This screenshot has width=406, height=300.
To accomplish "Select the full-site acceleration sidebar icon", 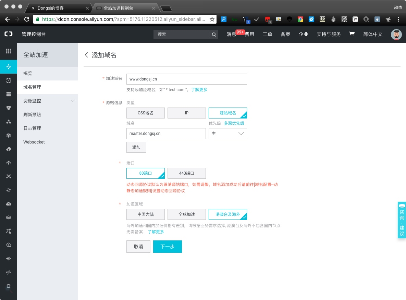I will [x=9, y=67].
